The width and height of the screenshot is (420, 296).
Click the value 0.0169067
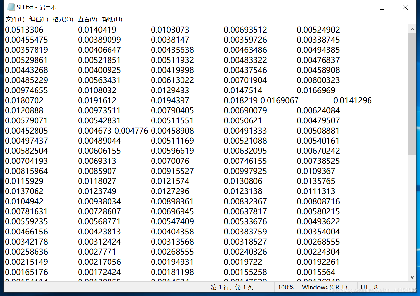(x=280, y=101)
